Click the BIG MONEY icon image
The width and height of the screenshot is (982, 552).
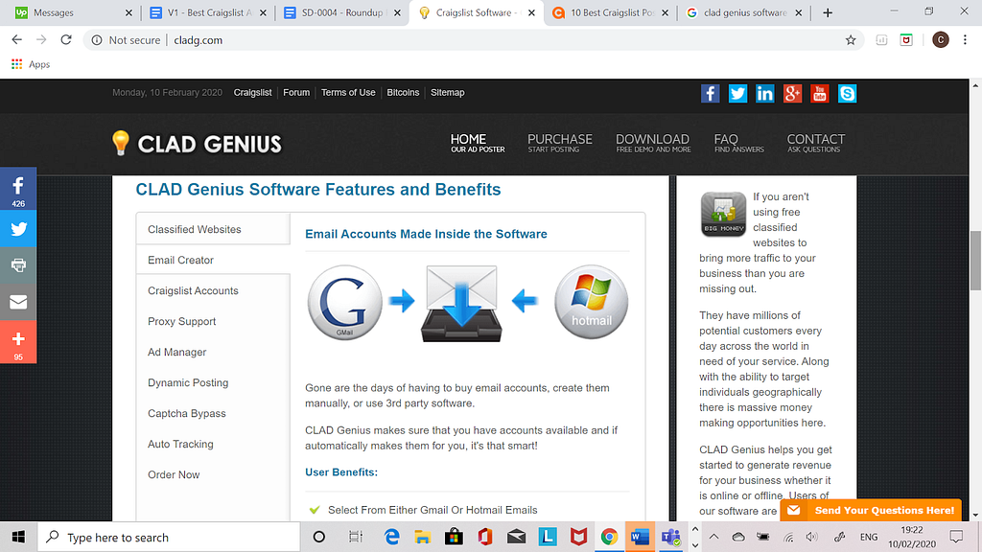[723, 215]
